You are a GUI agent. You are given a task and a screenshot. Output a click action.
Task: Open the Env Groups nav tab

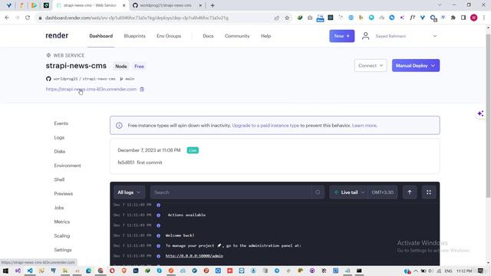tap(169, 36)
